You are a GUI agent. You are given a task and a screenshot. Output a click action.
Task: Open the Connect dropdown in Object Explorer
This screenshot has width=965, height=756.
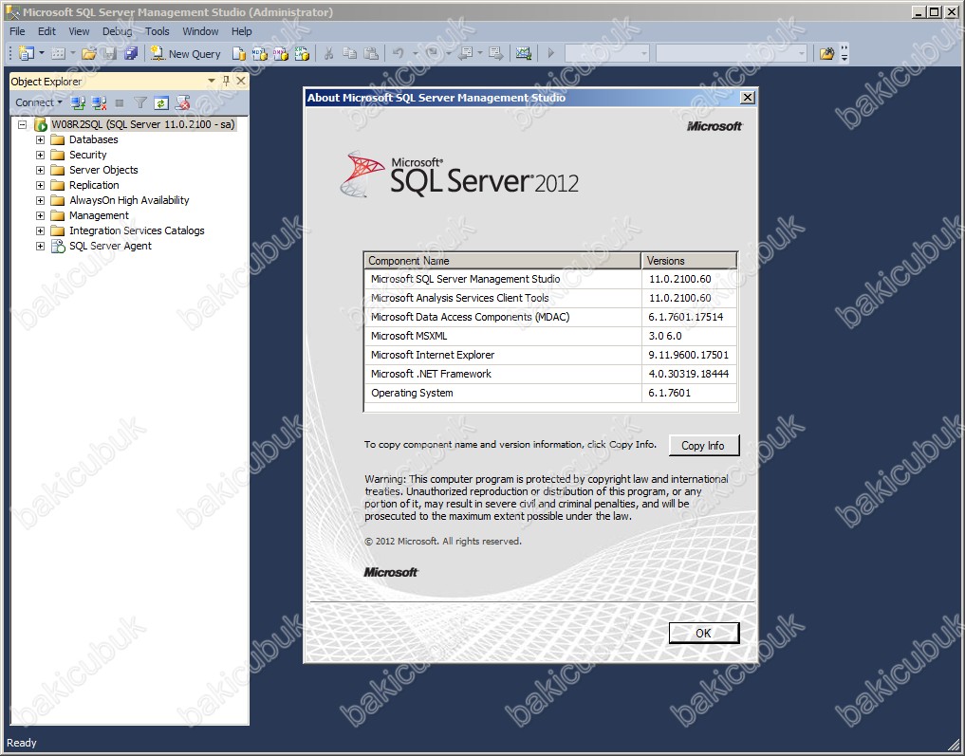[39, 102]
